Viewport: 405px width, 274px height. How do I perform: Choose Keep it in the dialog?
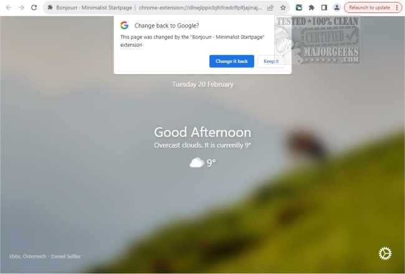[271, 61]
